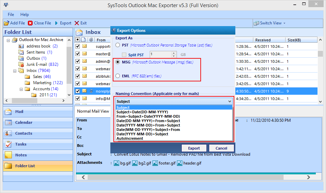Increase the Split PST size spinner
The height and width of the screenshot is (193, 326).
point(174,53)
